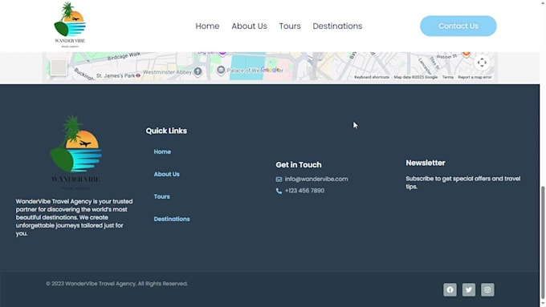Image resolution: width=546 pixels, height=307 pixels.
Task: Toggle fullscreen view on the map
Action: point(482,63)
